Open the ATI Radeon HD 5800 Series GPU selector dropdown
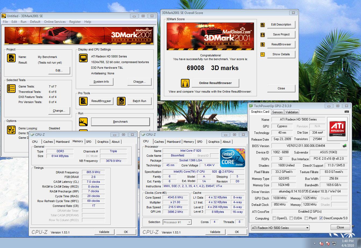361x248 pixels. click(x=280, y=228)
